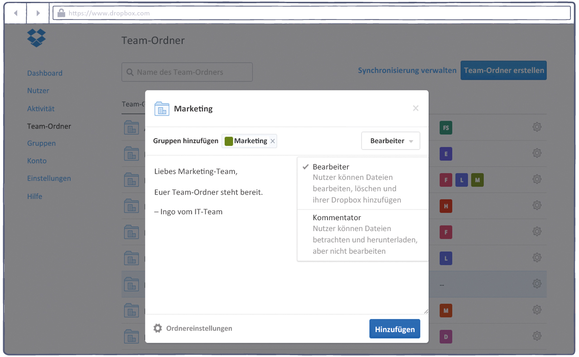
Task: Click the Dropbox logo icon
Action: pos(36,38)
